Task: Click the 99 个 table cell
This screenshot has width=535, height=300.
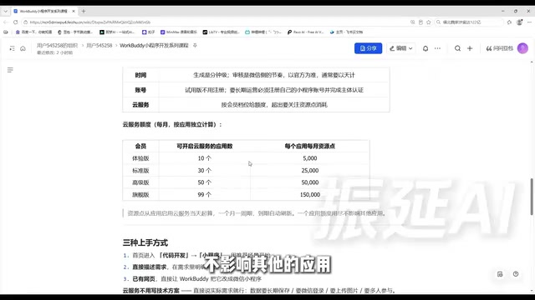Action: coord(204,194)
